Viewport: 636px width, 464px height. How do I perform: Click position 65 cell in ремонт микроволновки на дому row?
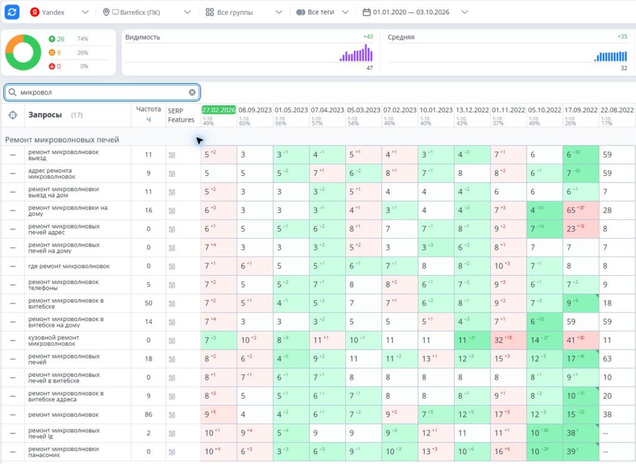coord(581,211)
